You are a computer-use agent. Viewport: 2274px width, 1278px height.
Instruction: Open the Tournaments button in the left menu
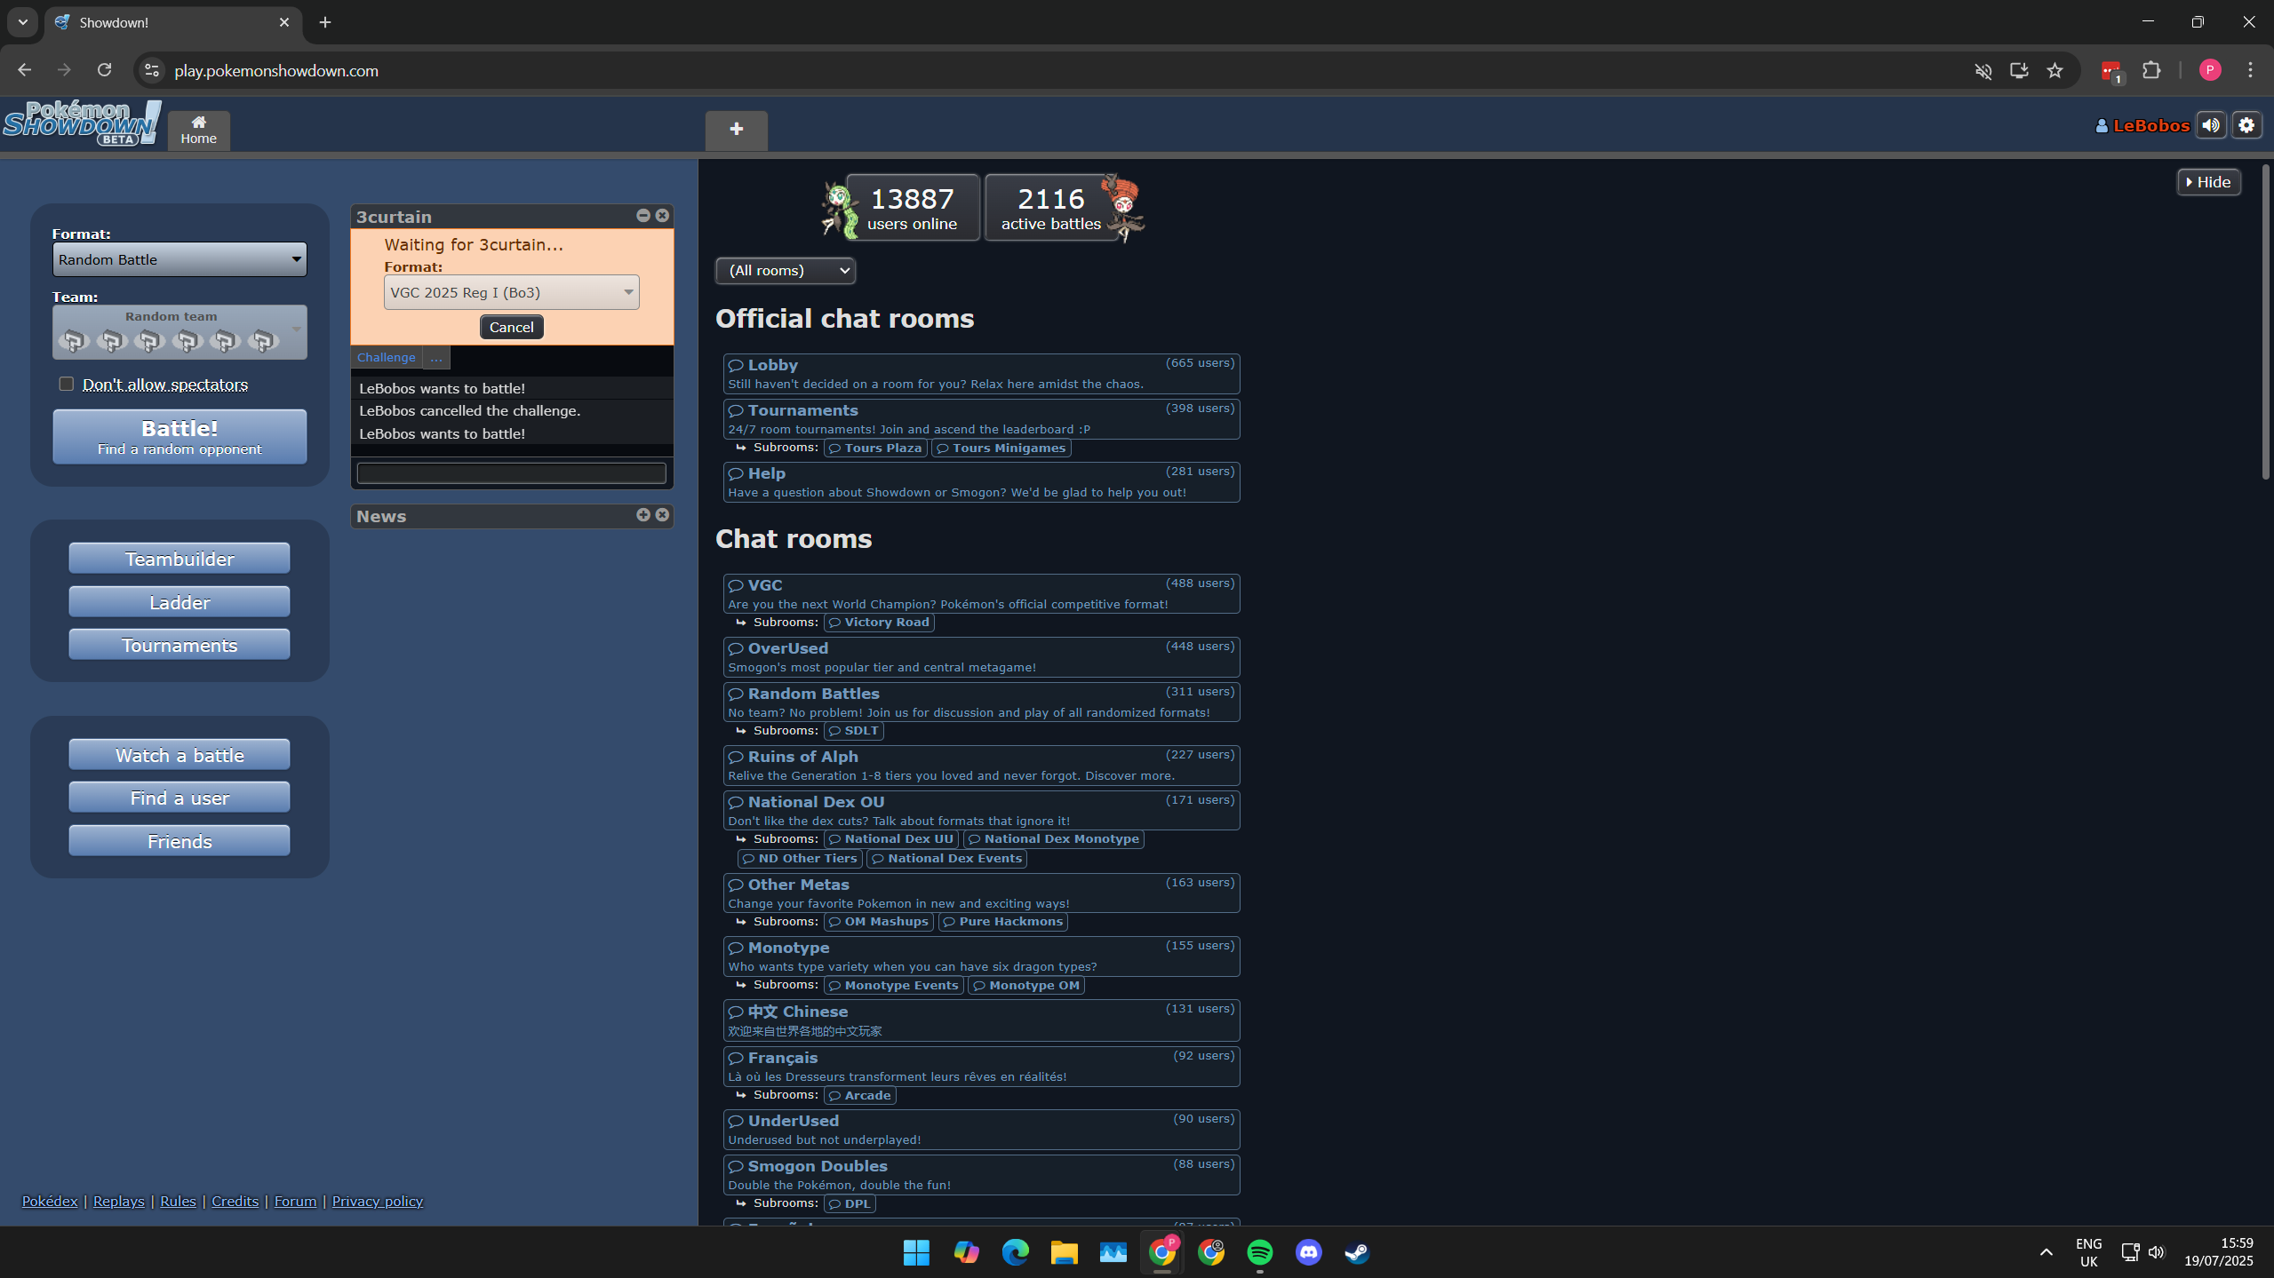click(180, 645)
